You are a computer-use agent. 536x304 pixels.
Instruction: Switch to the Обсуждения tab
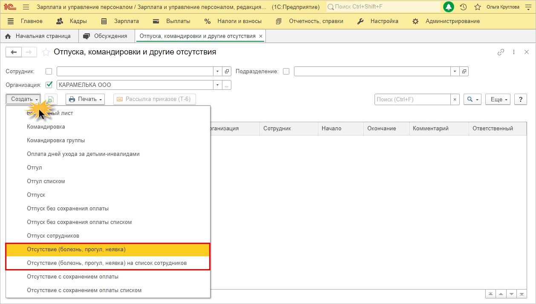pos(107,36)
